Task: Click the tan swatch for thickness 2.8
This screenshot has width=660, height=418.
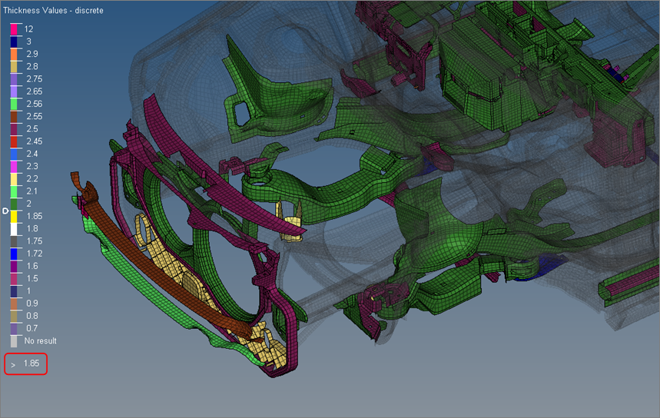Action: [14, 66]
